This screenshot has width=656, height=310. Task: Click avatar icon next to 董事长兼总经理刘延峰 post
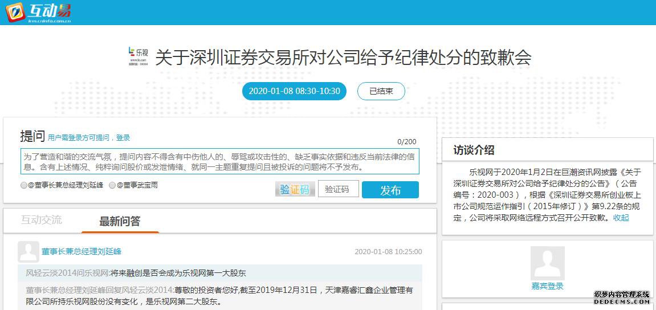(x=28, y=252)
